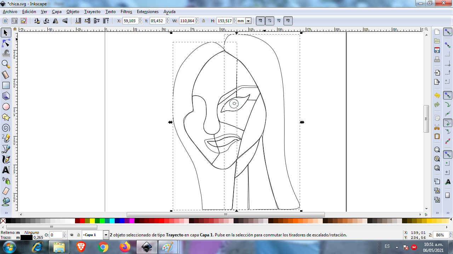Select the Rectangle tool
Image resolution: width=453 pixels, height=254 pixels.
click(6, 85)
